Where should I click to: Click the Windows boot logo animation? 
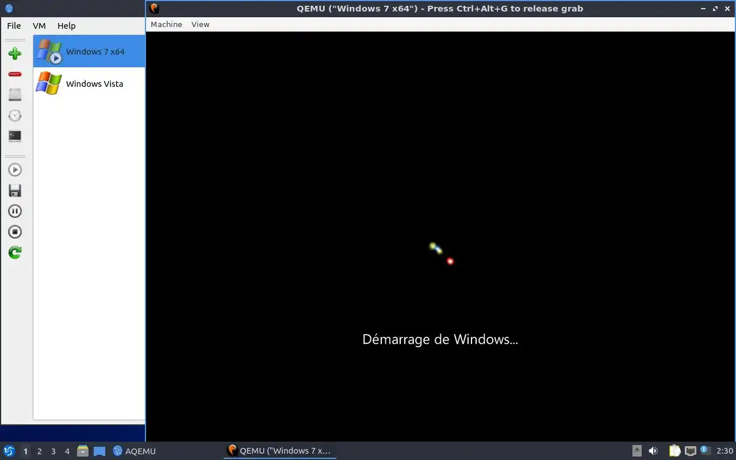tap(442, 253)
